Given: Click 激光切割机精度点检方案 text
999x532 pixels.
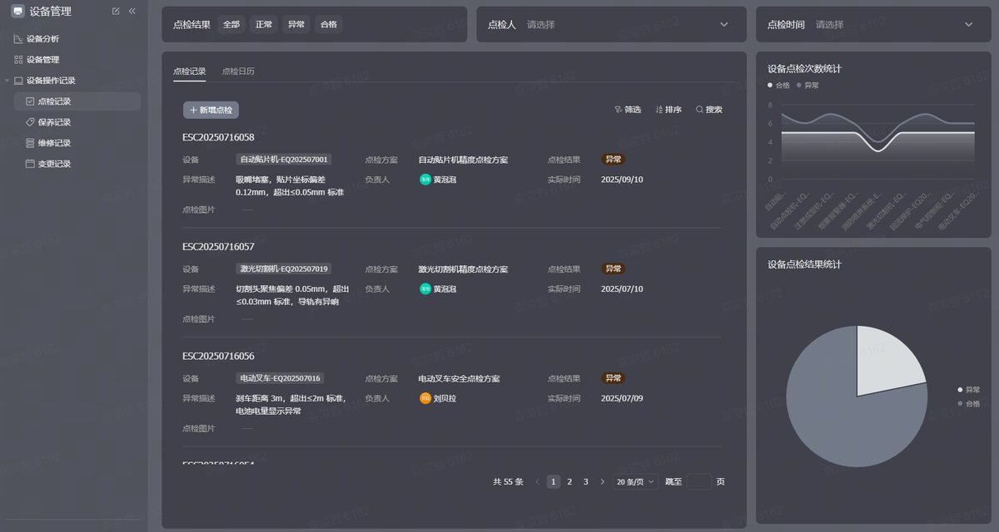Looking at the screenshot, I should (x=463, y=269).
